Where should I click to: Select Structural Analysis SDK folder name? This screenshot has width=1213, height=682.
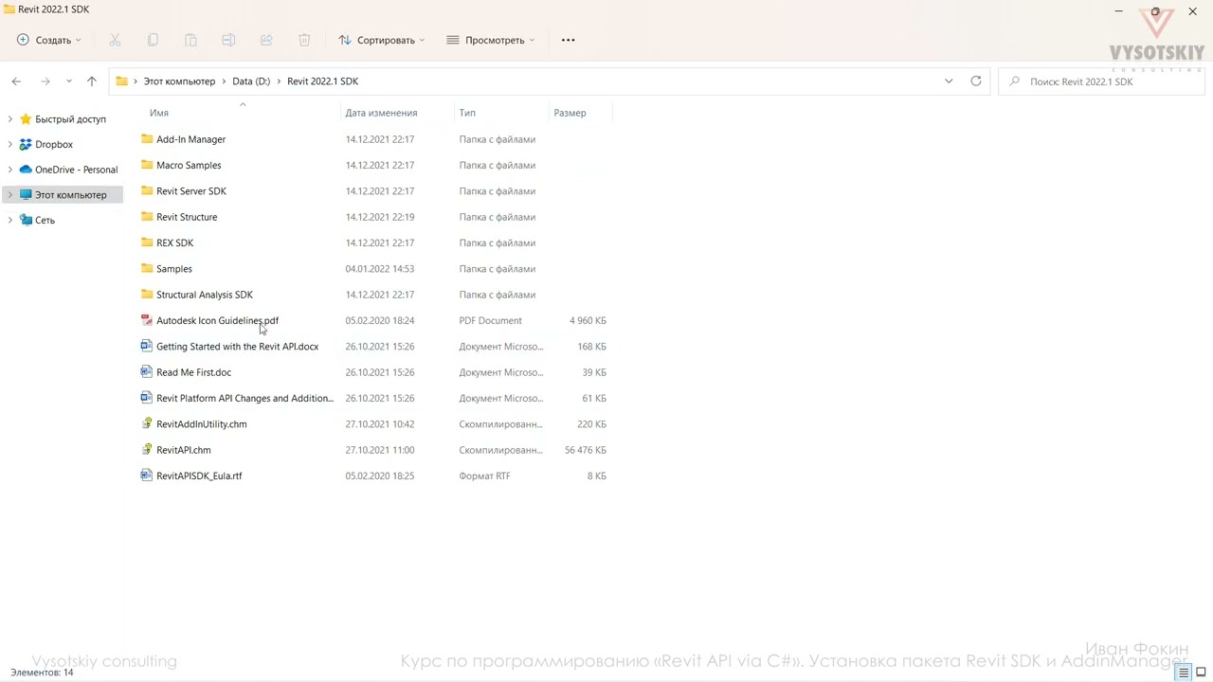[x=205, y=295]
